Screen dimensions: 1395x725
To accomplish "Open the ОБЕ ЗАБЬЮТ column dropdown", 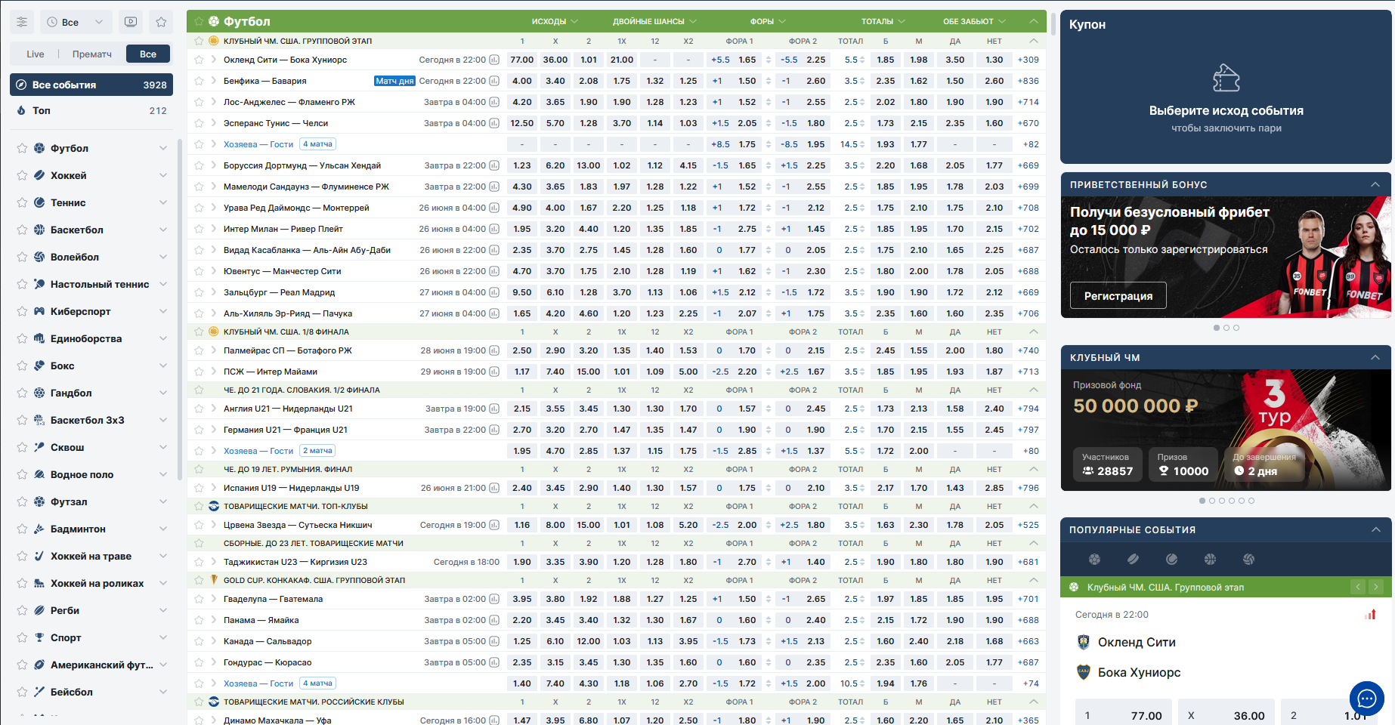I will coord(974,21).
